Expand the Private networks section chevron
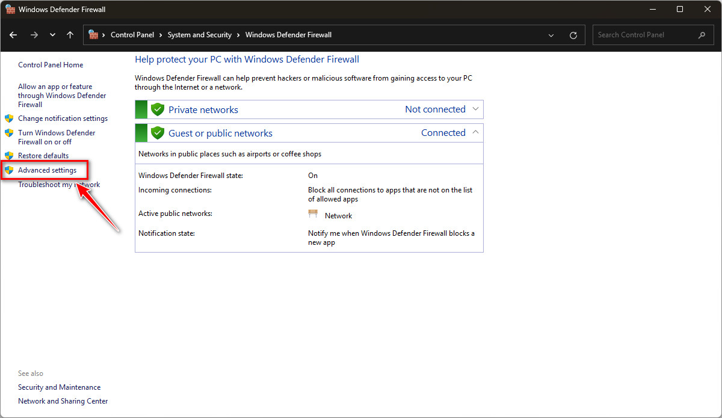722x418 pixels. pyautogui.click(x=475, y=109)
